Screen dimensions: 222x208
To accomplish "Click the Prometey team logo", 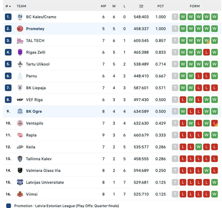I will click(20, 29).
